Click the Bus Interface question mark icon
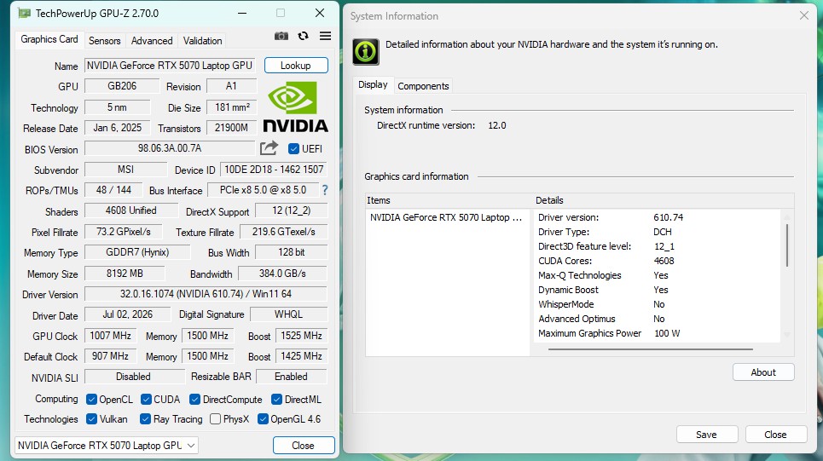This screenshot has height=461, width=823. tap(325, 190)
